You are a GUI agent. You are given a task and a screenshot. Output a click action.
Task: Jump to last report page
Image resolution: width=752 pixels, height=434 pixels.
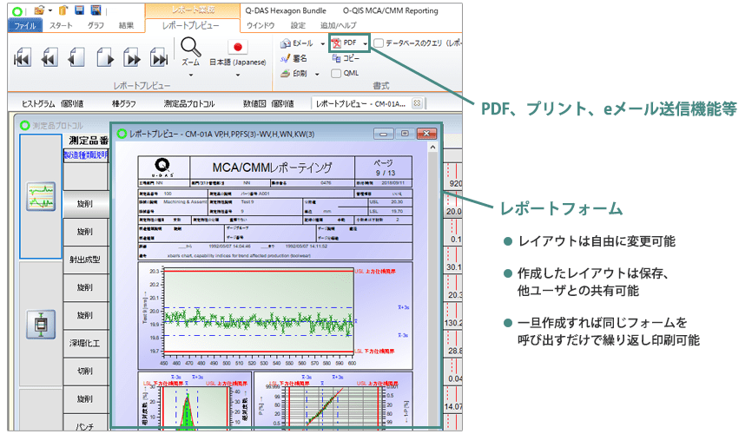159,58
